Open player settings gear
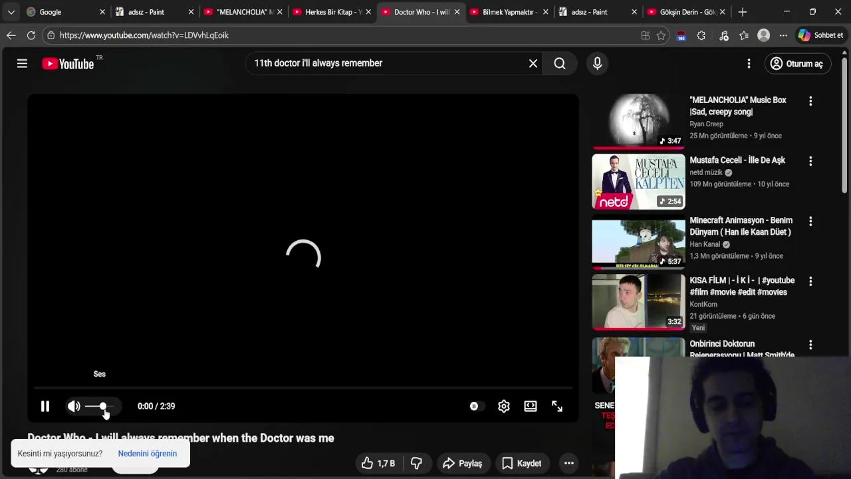851x479 pixels. 504,406
